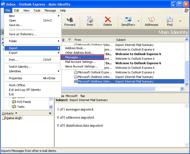Click the gaima singh contact icon
This screenshot has width=190, height=154.
4,118
